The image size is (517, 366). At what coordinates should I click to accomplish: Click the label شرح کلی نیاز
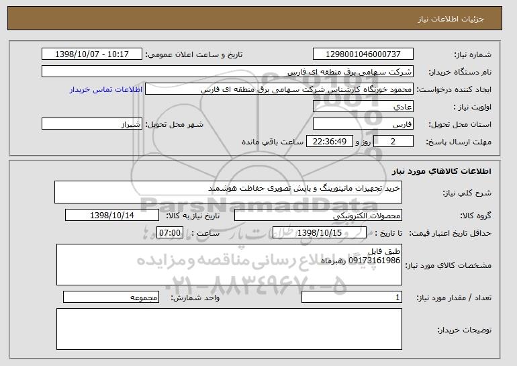(x=467, y=193)
